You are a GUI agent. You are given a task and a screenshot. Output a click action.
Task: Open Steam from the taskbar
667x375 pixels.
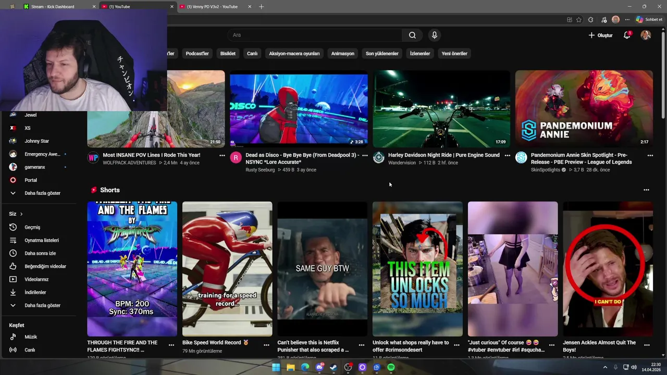coord(333,367)
